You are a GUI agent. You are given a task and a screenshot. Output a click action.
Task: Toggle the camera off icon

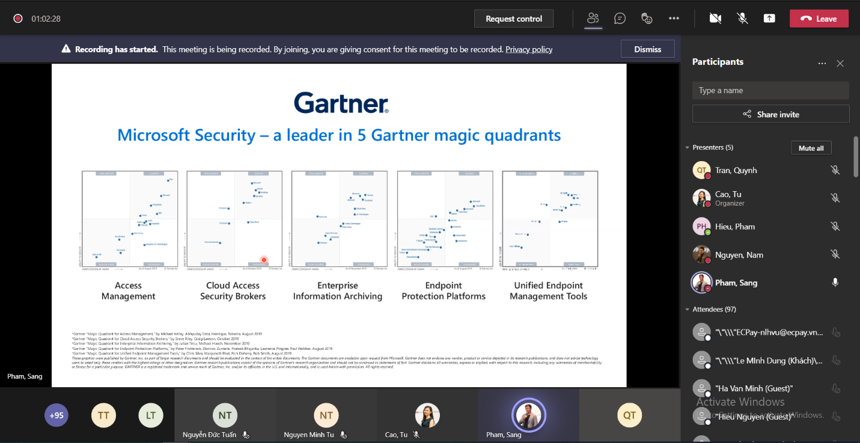click(x=715, y=19)
